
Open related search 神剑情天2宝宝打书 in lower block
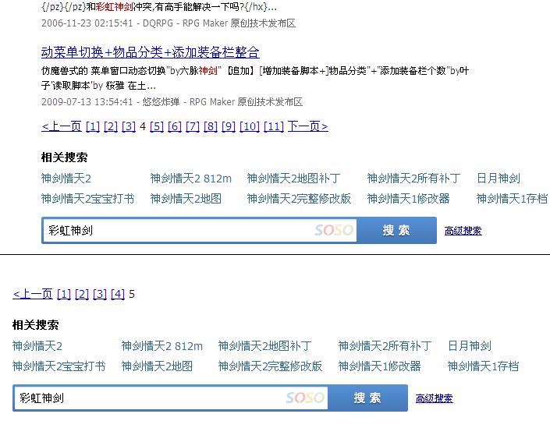(x=59, y=366)
